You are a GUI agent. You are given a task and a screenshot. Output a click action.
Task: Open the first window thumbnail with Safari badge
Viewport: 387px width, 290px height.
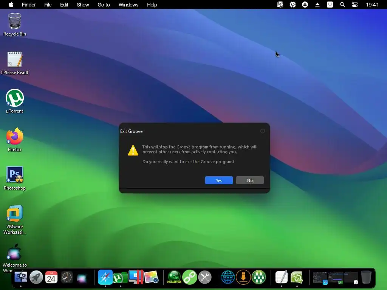pos(320,278)
